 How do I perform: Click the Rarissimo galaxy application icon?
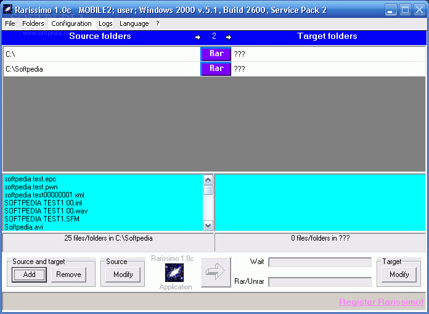[x=174, y=273]
